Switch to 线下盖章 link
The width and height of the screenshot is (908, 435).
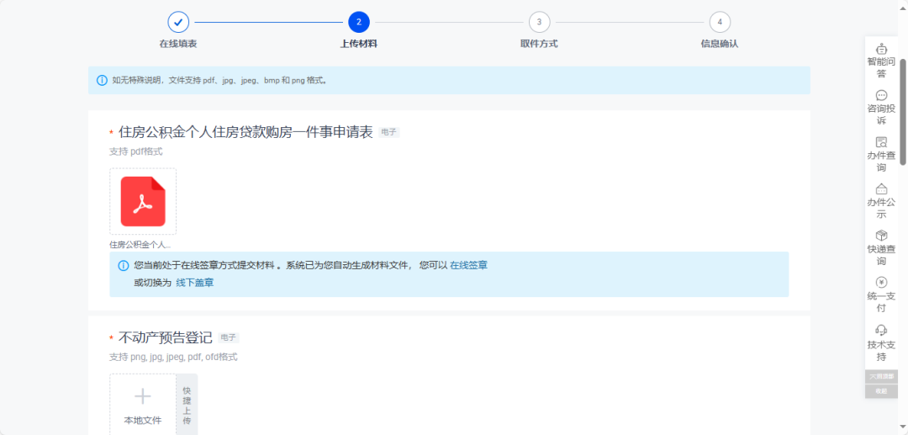pyautogui.click(x=194, y=283)
